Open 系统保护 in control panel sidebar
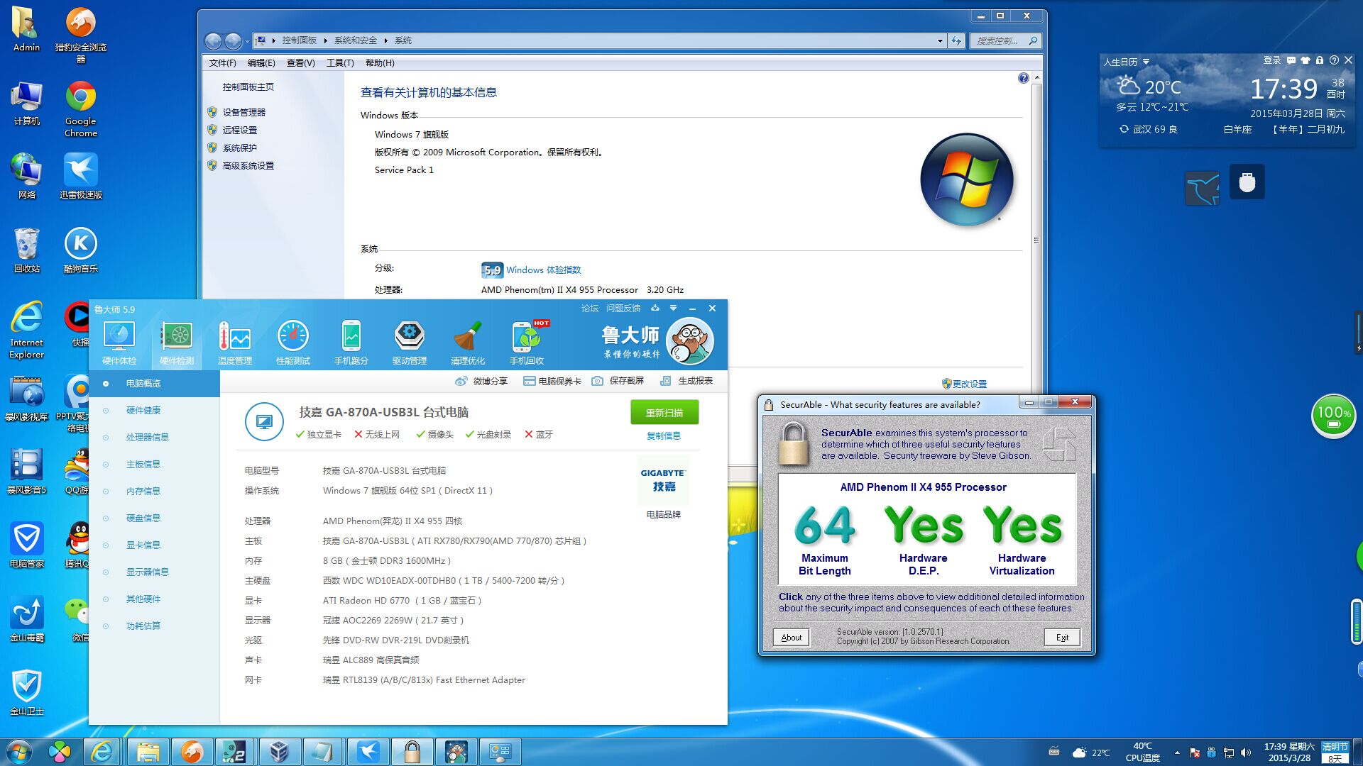 click(x=239, y=148)
